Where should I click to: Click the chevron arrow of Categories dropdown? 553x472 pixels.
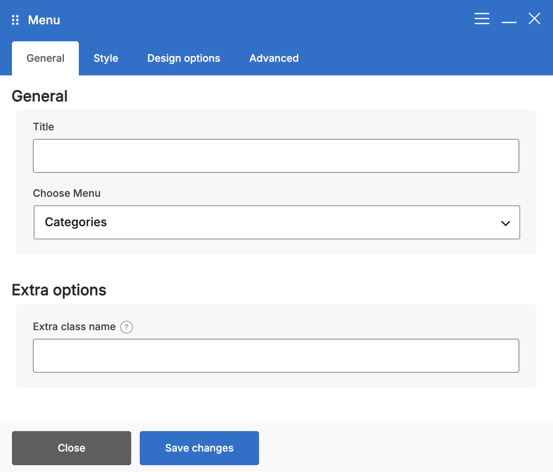506,223
